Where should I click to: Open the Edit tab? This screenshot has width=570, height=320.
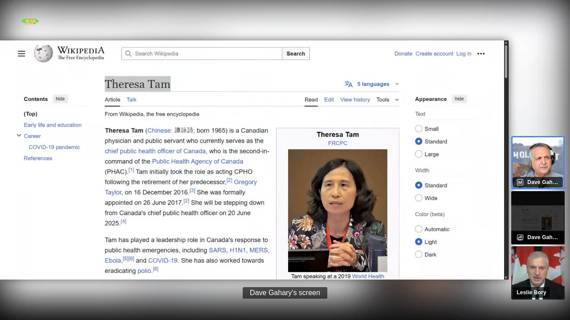click(329, 100)
